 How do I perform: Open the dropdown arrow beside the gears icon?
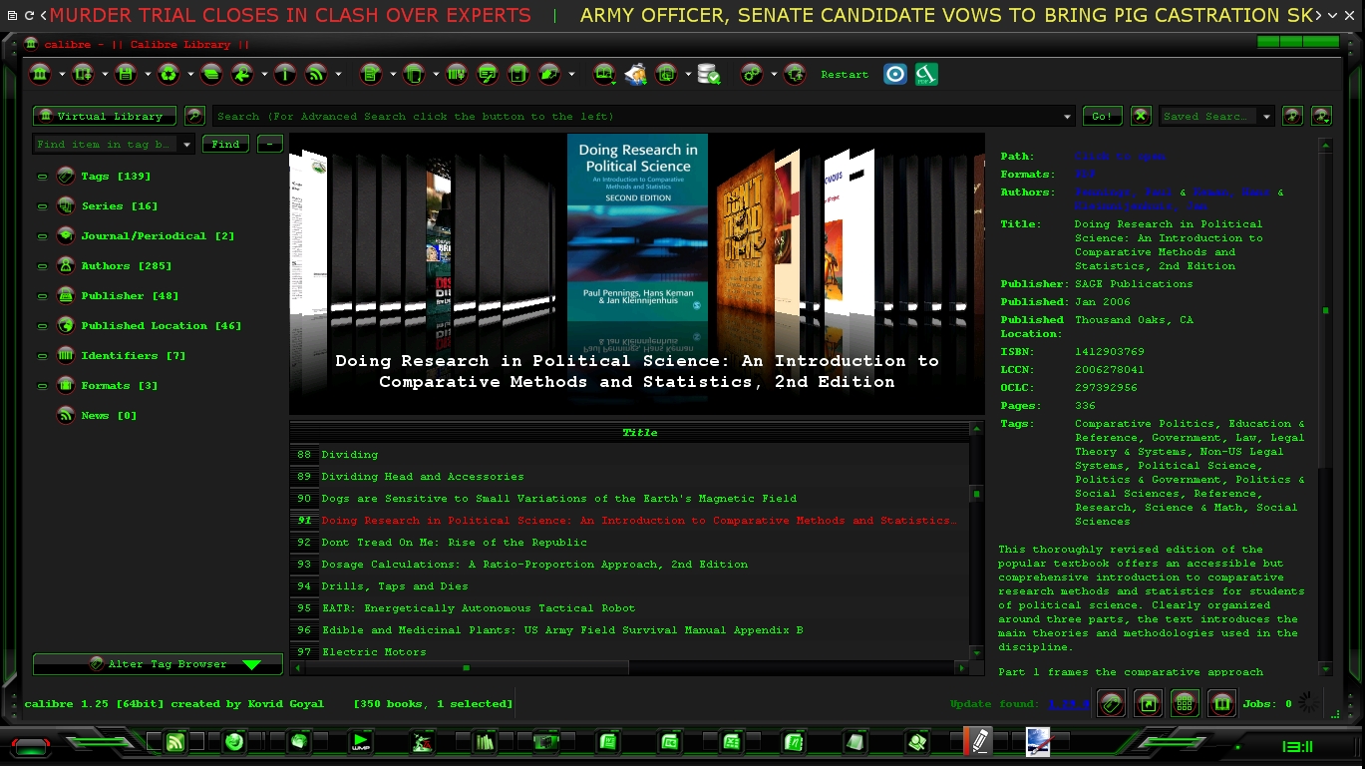(773, 75)
